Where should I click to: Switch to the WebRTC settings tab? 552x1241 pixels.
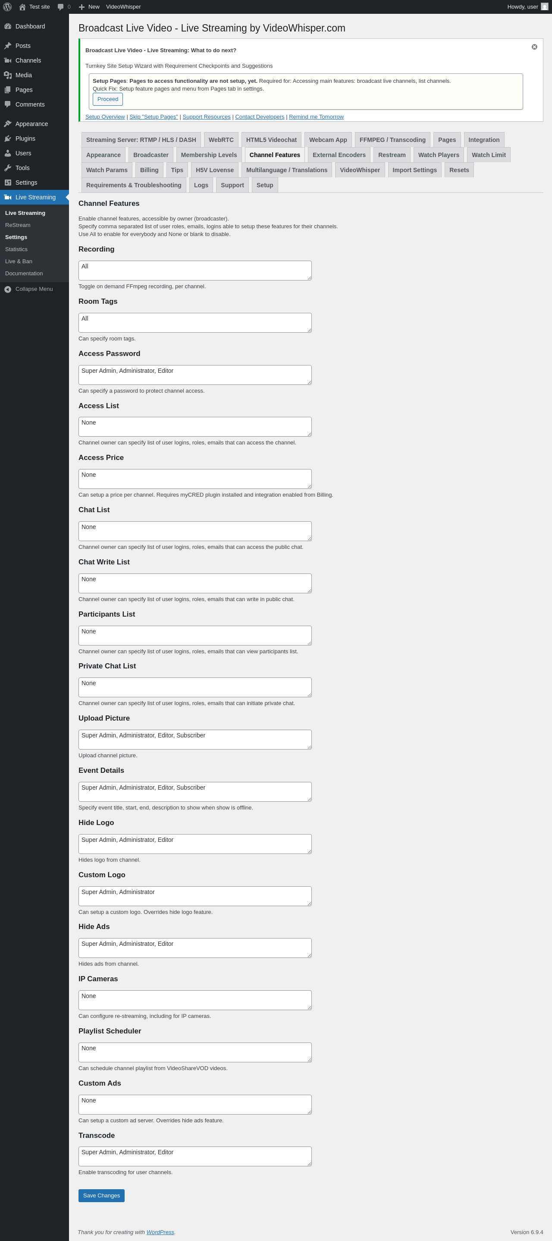coord(221,140)
